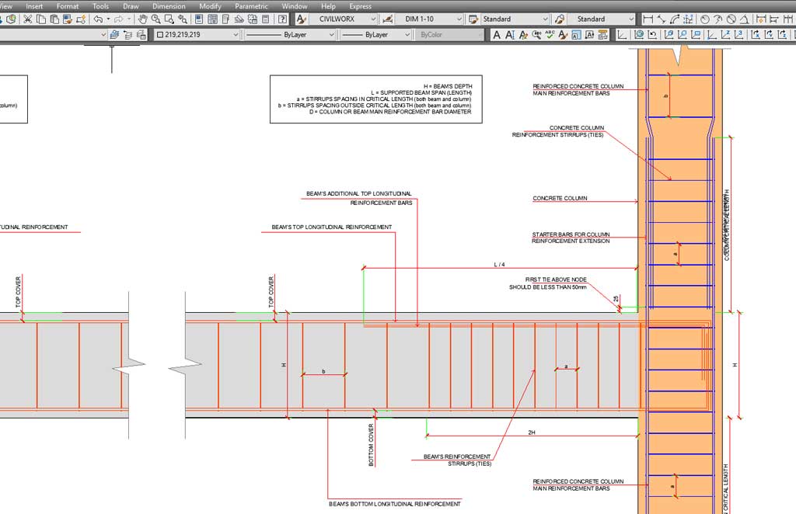Paste from clipboard using the toolbar icon
The image size is (796, 514).
tap(54, 19)
